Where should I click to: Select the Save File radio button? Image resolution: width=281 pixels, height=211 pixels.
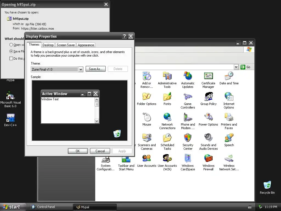11,51
